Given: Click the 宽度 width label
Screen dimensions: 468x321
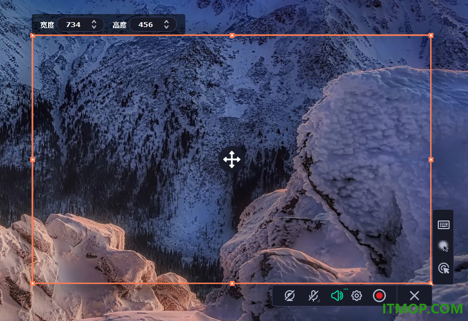Looking at the screenshot, I should pyautogui.click(x=47, y=25).
